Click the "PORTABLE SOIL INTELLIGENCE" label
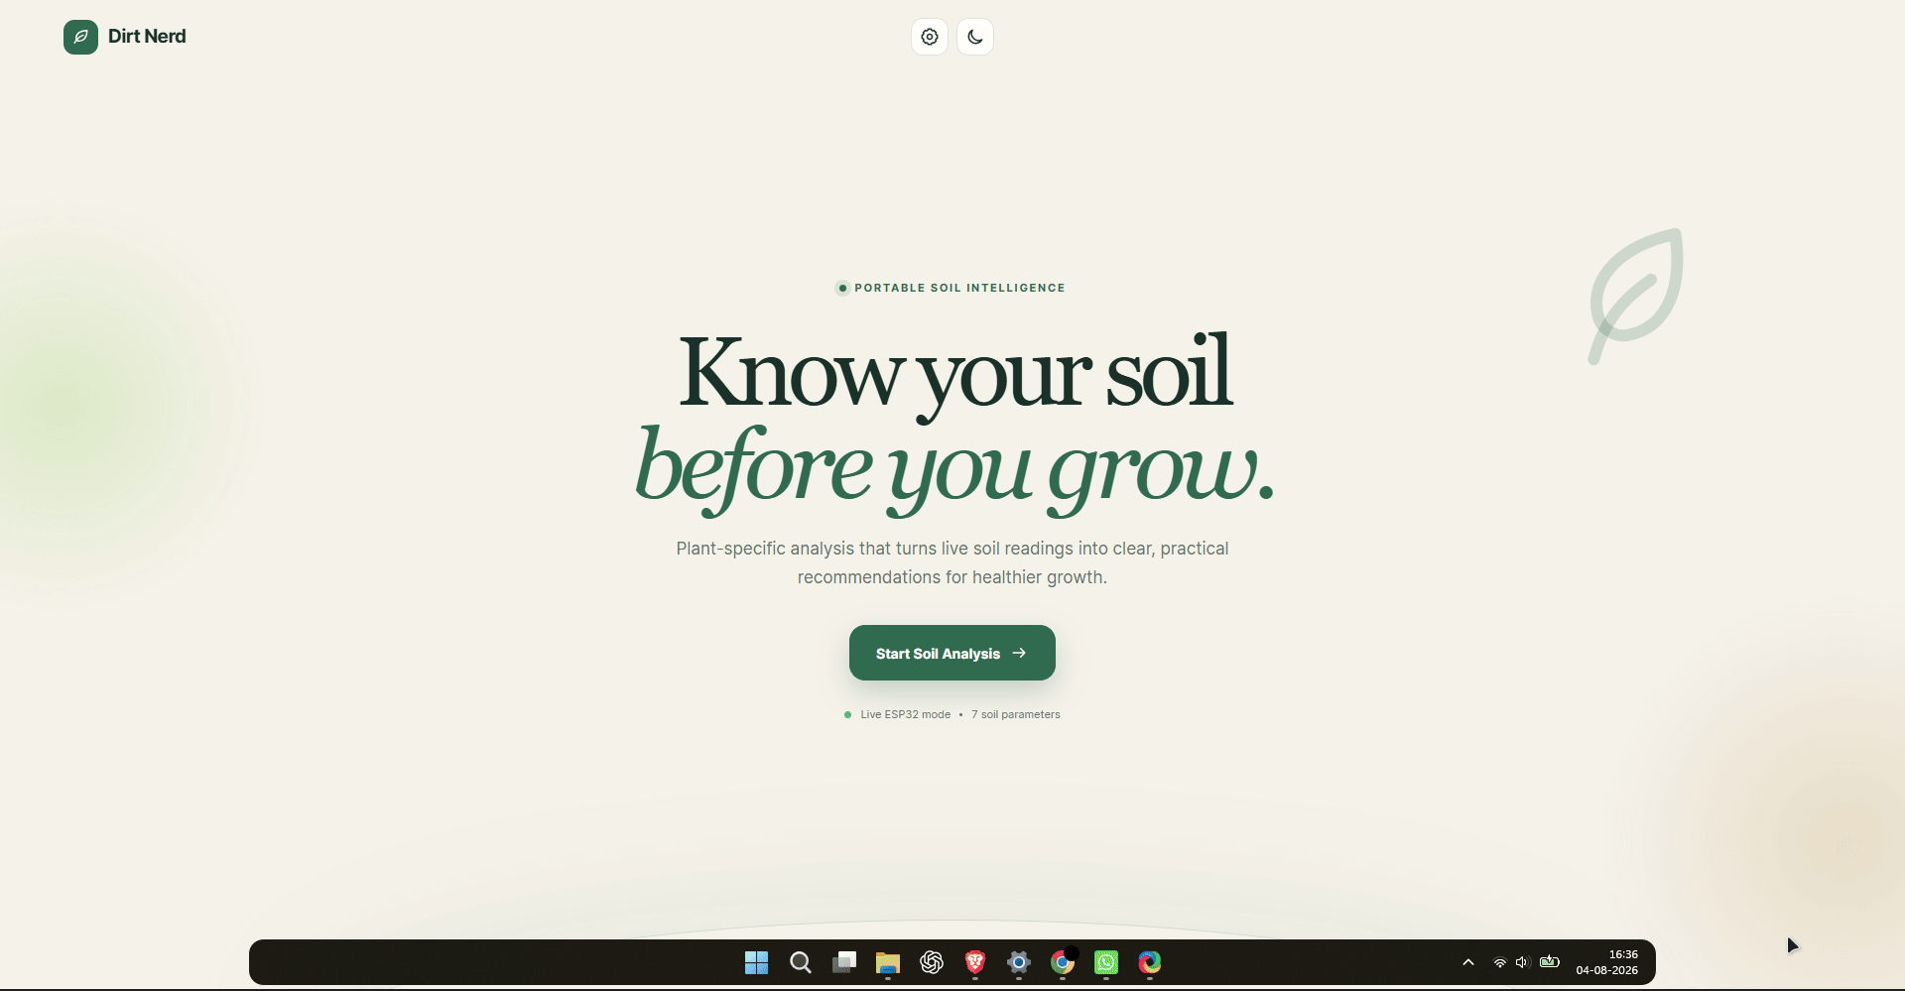Viewport: 1905px width, 991px height. point(959,288)
